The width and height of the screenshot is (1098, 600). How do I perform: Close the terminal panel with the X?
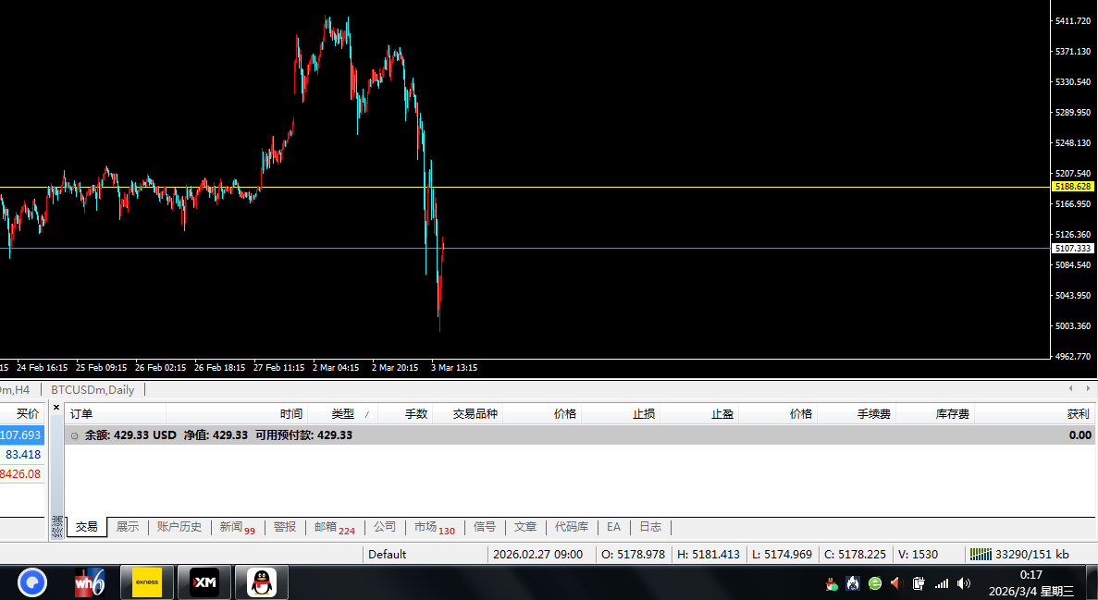(56, 407)
